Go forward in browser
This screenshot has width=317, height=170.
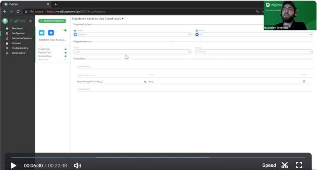(11, 12)
